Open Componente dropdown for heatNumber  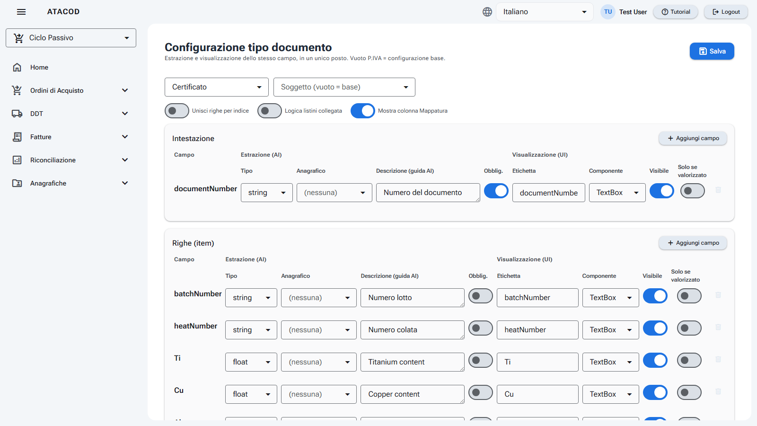point(611,330)
